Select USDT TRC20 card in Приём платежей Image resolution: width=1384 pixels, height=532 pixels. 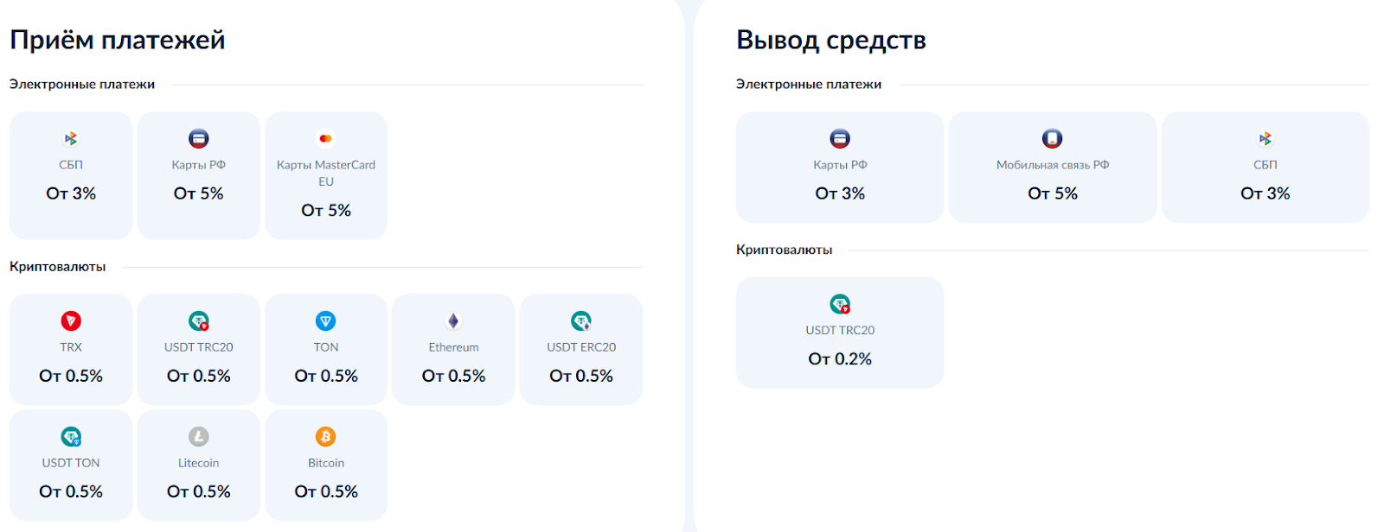click(x=199, y=350)
